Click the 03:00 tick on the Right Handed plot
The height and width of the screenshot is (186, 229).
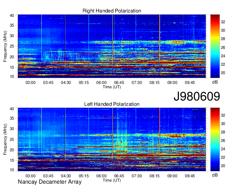[x=31, y=83]
